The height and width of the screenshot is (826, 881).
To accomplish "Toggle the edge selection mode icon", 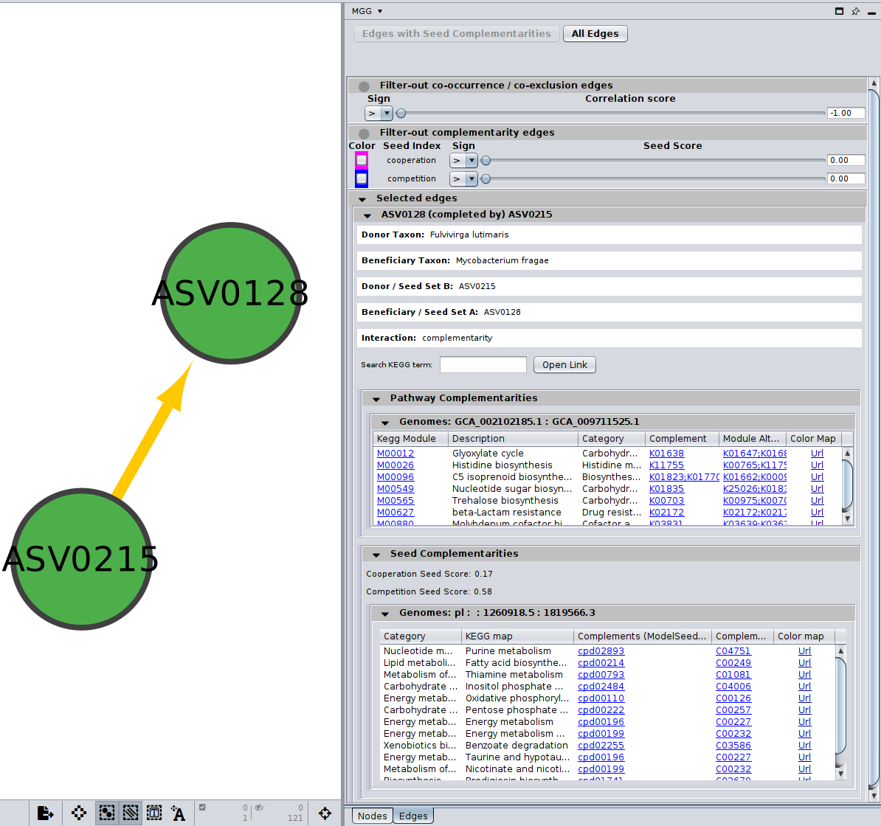I will tap(131, 813).
